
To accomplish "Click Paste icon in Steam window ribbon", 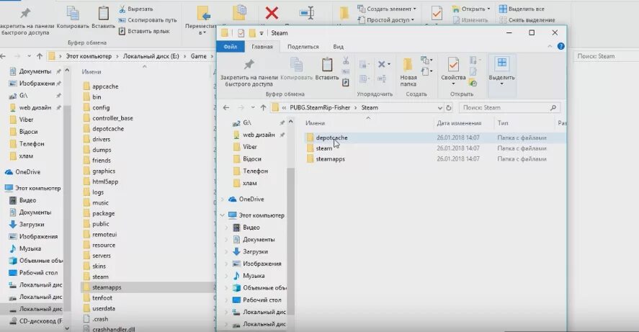I will [327, 66].
